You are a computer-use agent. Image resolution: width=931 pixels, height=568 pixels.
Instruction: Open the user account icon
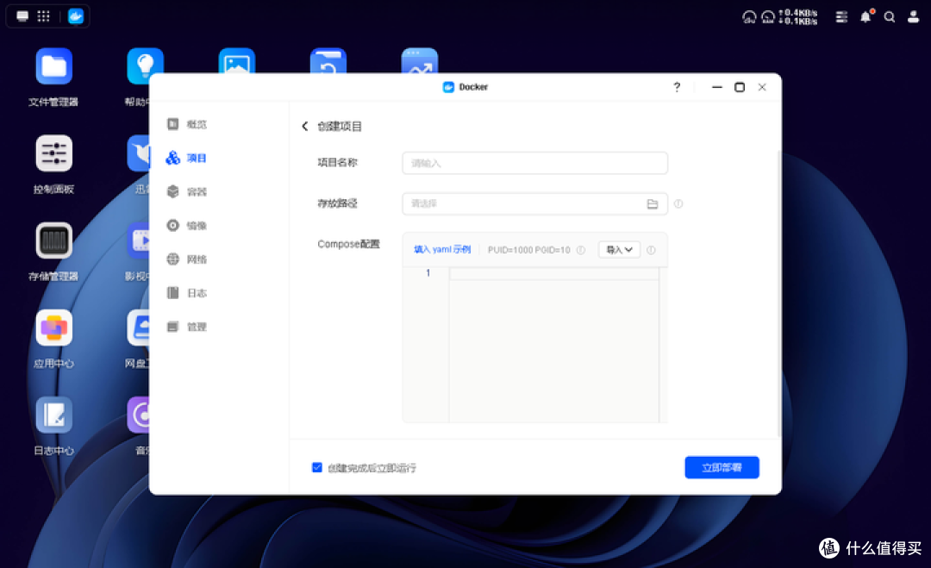point(913,16)
